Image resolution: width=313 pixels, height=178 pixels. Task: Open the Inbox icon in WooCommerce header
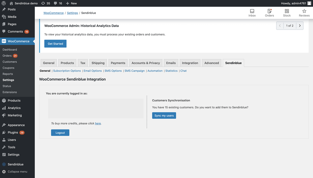(x=252, y=11)
